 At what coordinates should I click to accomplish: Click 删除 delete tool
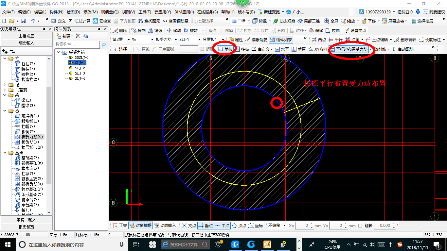pos(120,30)
